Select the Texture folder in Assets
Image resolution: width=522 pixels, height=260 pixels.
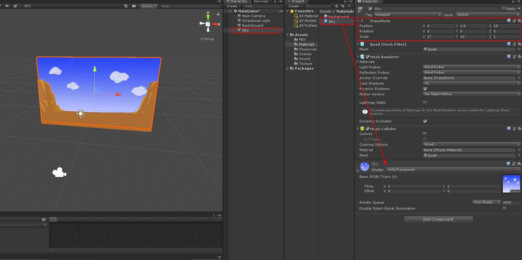pyautogui.click(x=306, y=64)
